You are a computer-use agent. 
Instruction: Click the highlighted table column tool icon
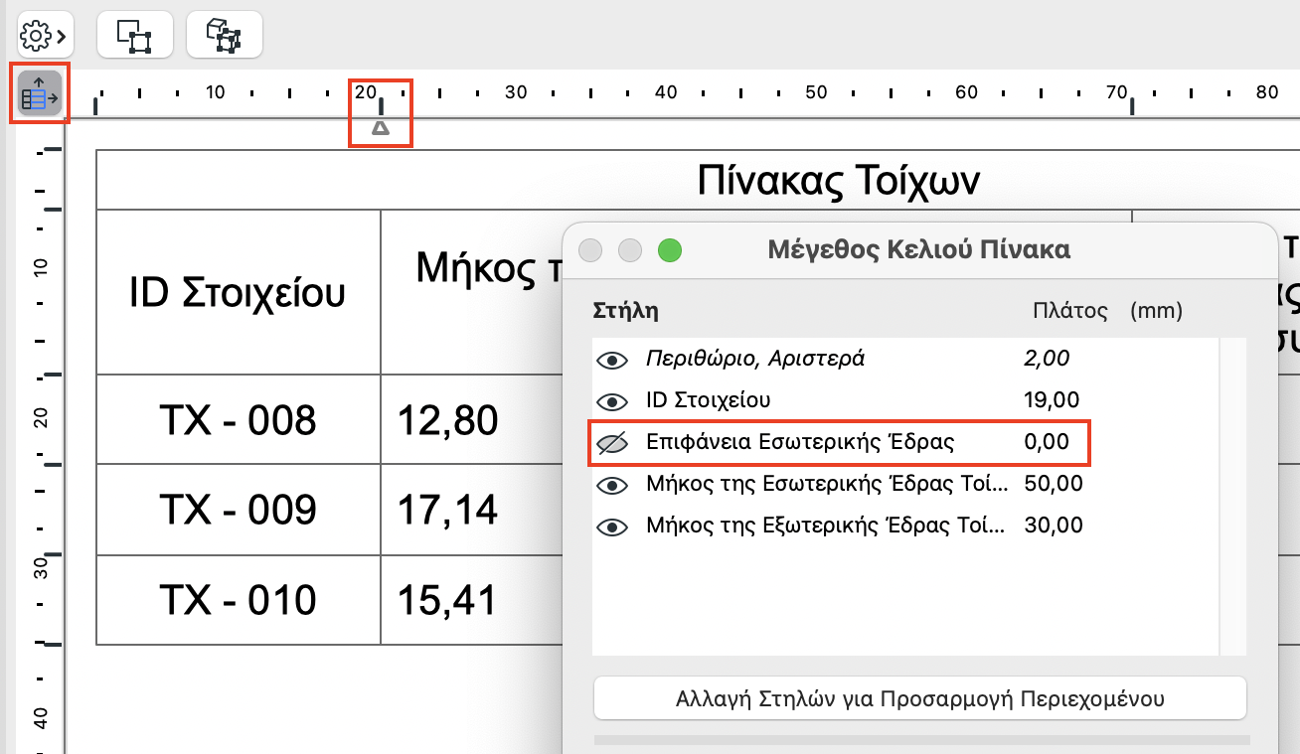coord(37,92)
